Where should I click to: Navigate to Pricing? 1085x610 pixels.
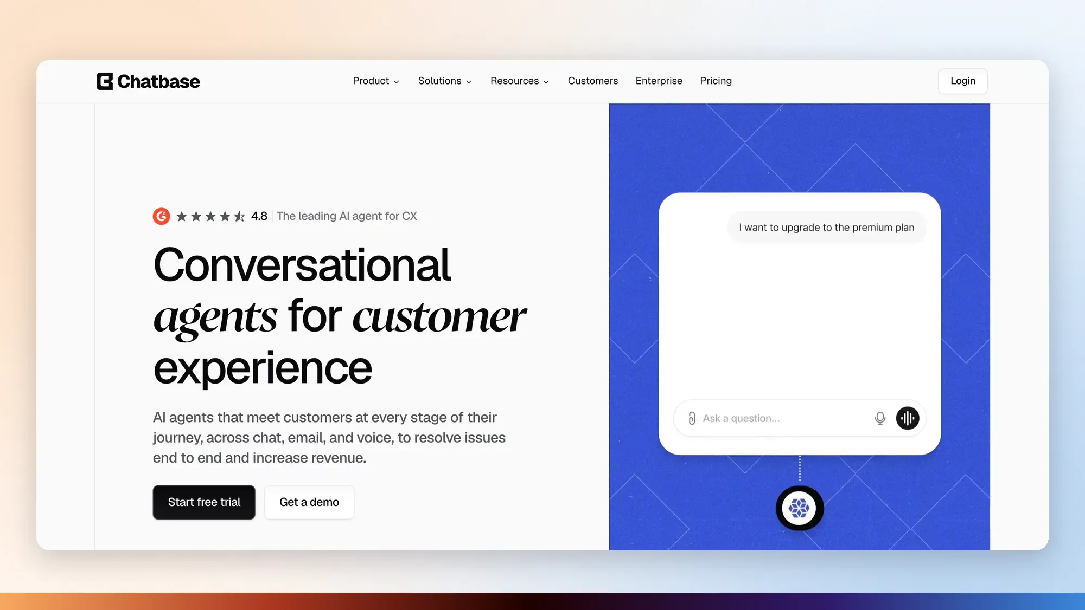[x=716, y=81]
